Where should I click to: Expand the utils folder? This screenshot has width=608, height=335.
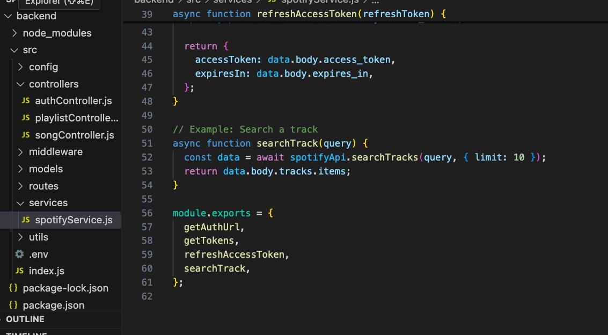[x=20, y=237]
